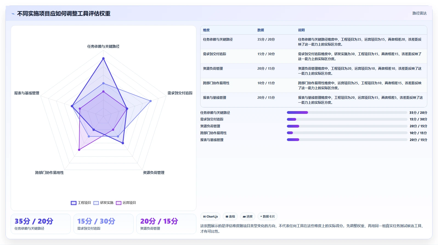This screenshot has width=438, height=245.
Task: Click the 报表与基线管理 progress bar
Action: (x=347, y=140)
